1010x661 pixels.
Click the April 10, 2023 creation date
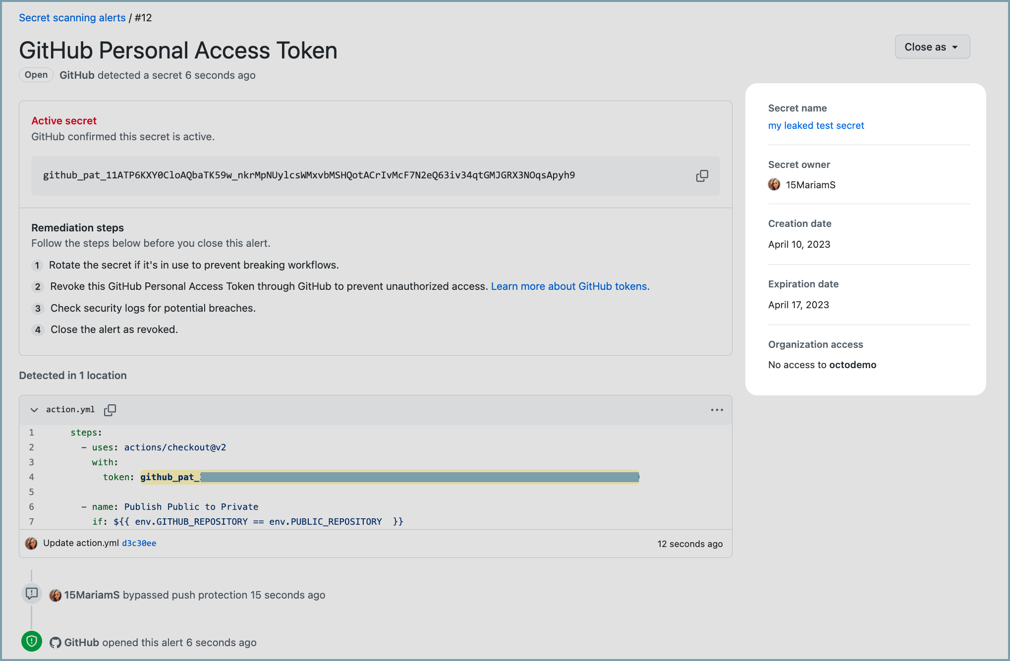tap(799, 244)
